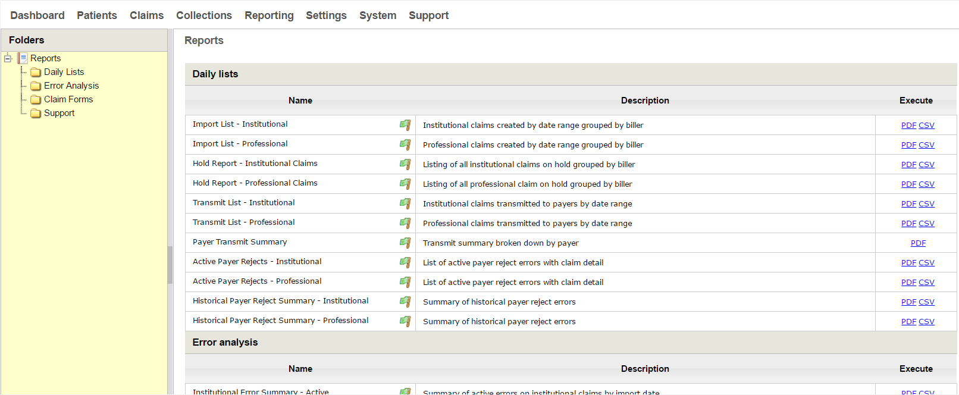Screen dimensions: 959x395
Task: Export Hold Report - Institutional Claims as CSV
Action: pos(926,165)
